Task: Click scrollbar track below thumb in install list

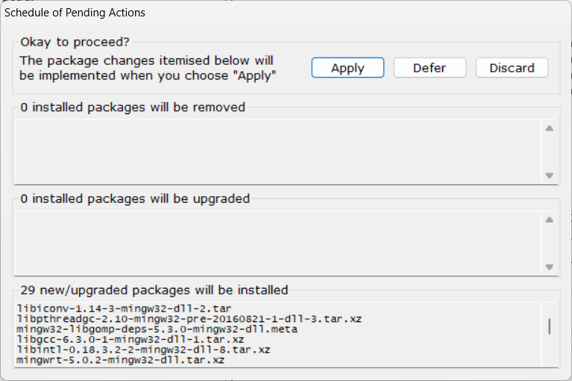Action: tap(550, 350)
